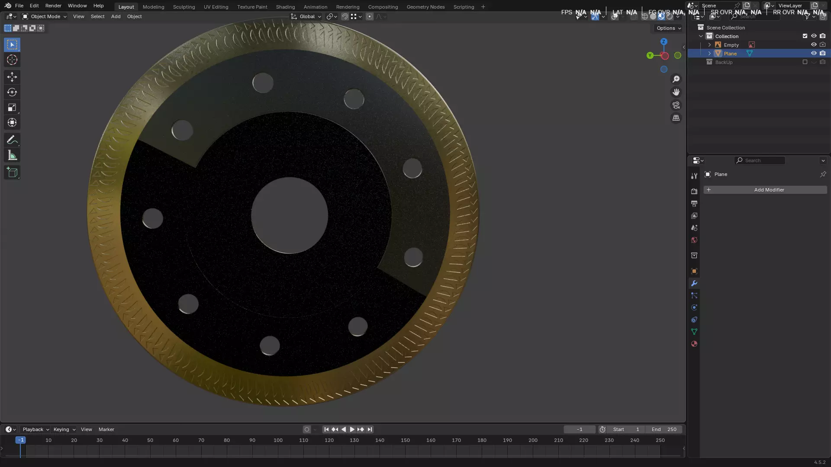Enable the BackUp collection checkbox
Screen dimensions: 831x467
(x=805, y=62)
